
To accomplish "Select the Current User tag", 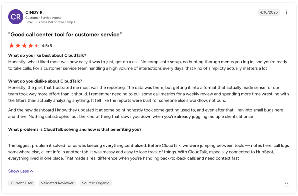I will coord(22,183).
